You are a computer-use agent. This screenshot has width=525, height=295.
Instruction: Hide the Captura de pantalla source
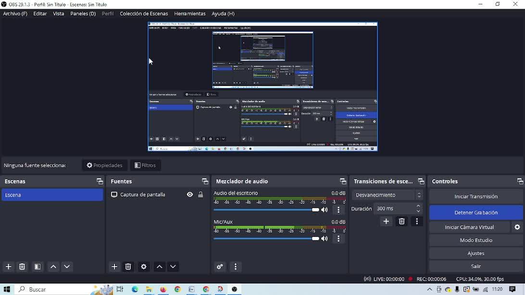point(190,195)
